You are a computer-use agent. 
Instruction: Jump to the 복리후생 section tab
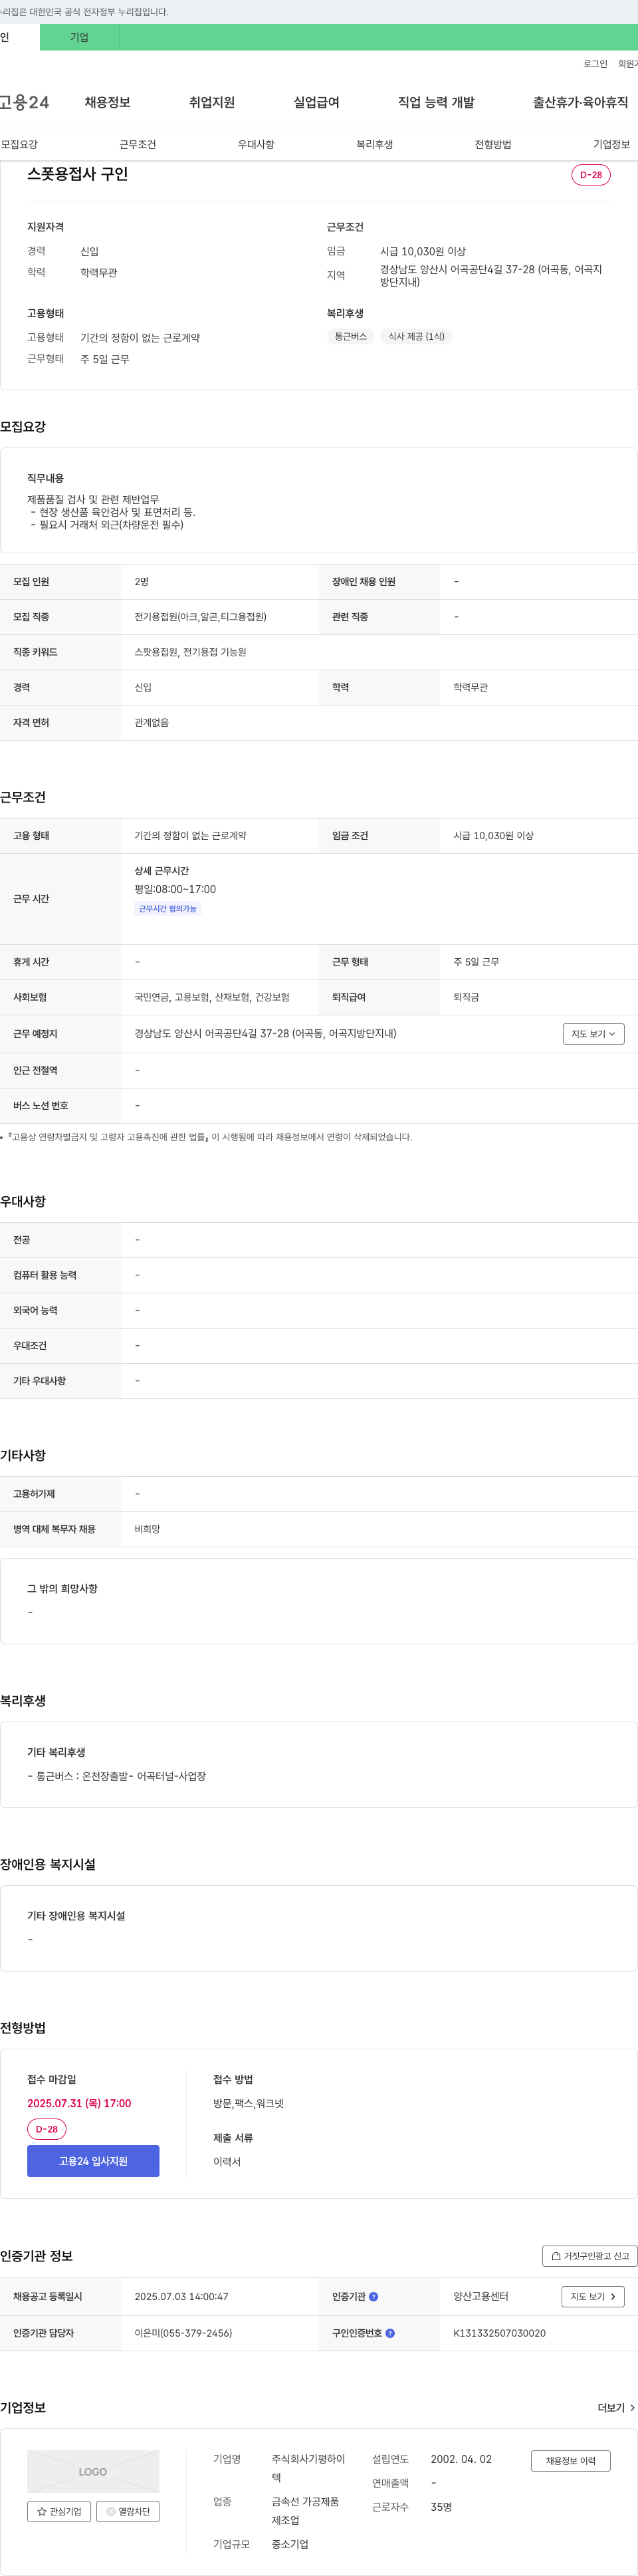(x=375, y=144)
